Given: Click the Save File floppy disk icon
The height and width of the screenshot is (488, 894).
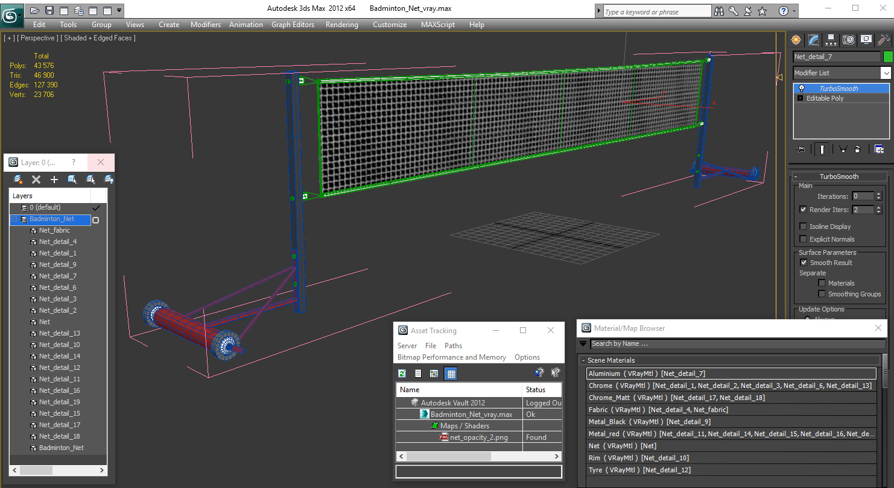Looking at the screenshot, I should pyautogui.click(x=49, y=10).
